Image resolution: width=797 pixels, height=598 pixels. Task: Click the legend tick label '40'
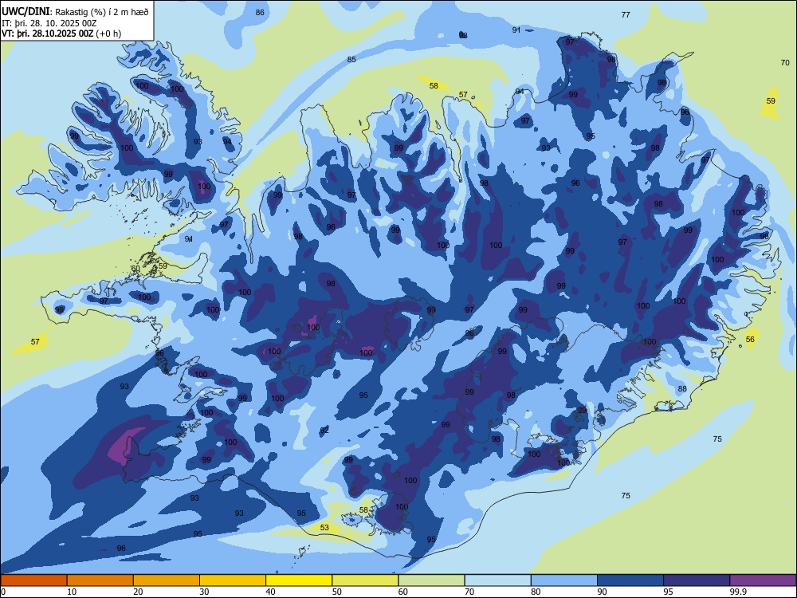click(270, 592)
